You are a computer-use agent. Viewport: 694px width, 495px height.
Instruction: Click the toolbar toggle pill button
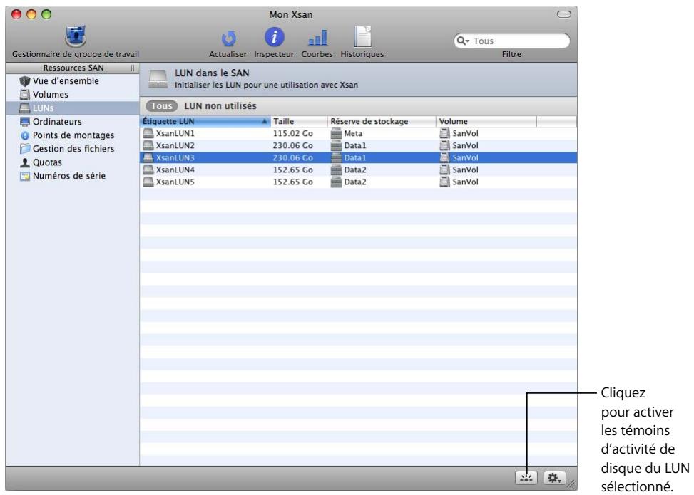point(563,14)
